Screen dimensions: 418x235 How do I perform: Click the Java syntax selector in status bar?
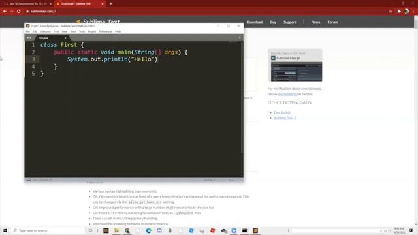(x=231, y=180)
